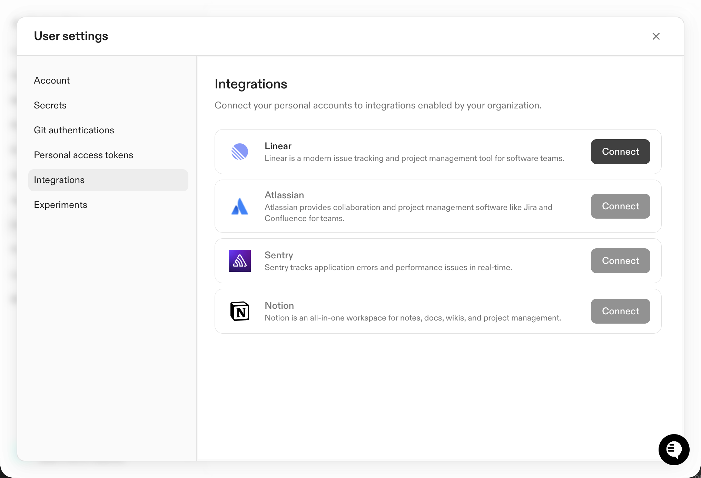Select the Secrets section
Viewport: 701px width, 478px height.
pyautogui.click(x=50, y=105)
